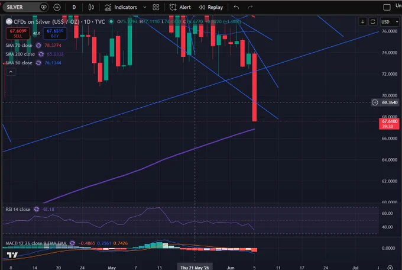Image resolution: width=402 pixels, height=270 pixels.
Task: Collapse the indicator legend with the chevron
Action: (11, 72)
